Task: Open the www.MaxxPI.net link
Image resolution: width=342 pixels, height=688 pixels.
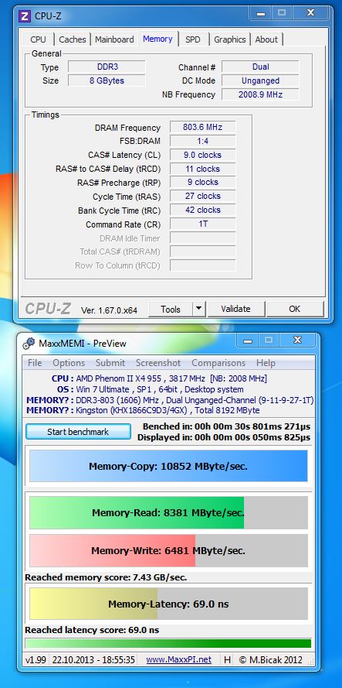Action: click(178, 659)
